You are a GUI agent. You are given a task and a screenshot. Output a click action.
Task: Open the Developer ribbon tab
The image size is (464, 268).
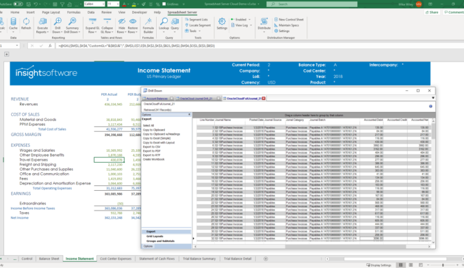pos(140,12)
